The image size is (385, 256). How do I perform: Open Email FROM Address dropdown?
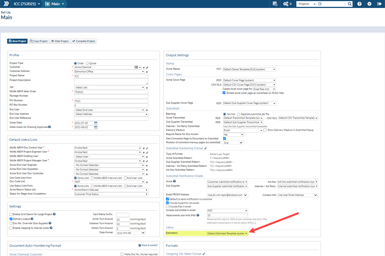(228, 195)
